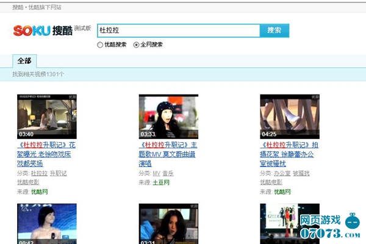Click the MV category tag
Image resolution: width=366 pixels, height=244 pixels.
coord(156,173)
